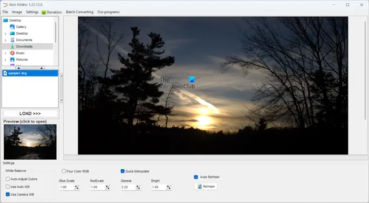Click the sample1.dng file icon
The height and width of the screenshot is (203, 369).
(x=5, y=73)
